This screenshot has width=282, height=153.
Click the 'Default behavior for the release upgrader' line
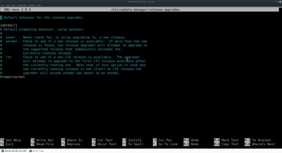42,18
